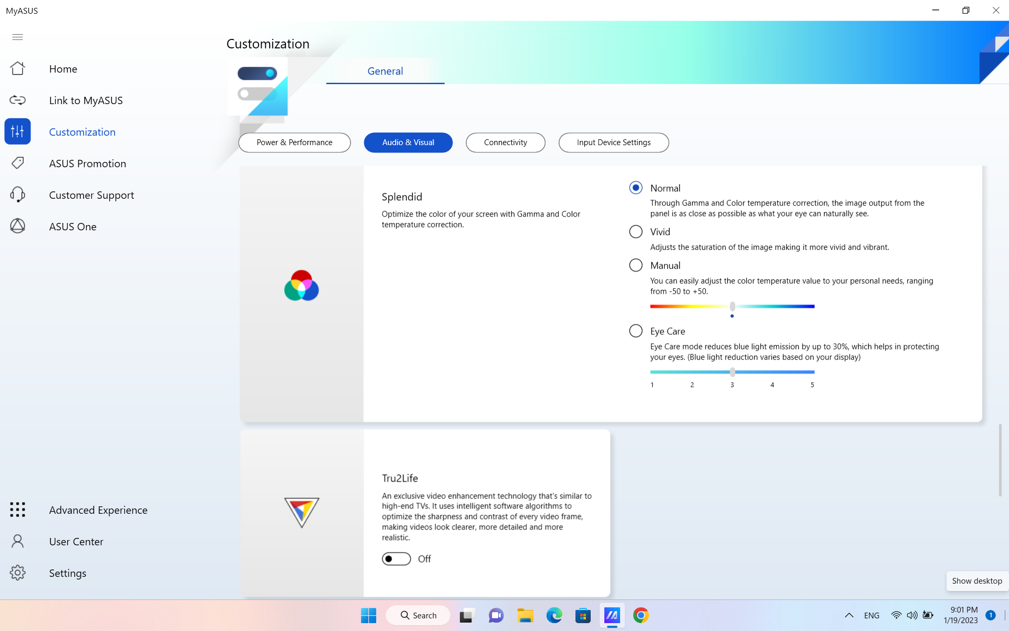Image resolution: width=1009 pixels, height=631 pixels.
Task: Open the Wi-Fi network tray icon
Action: click(896, 615)
